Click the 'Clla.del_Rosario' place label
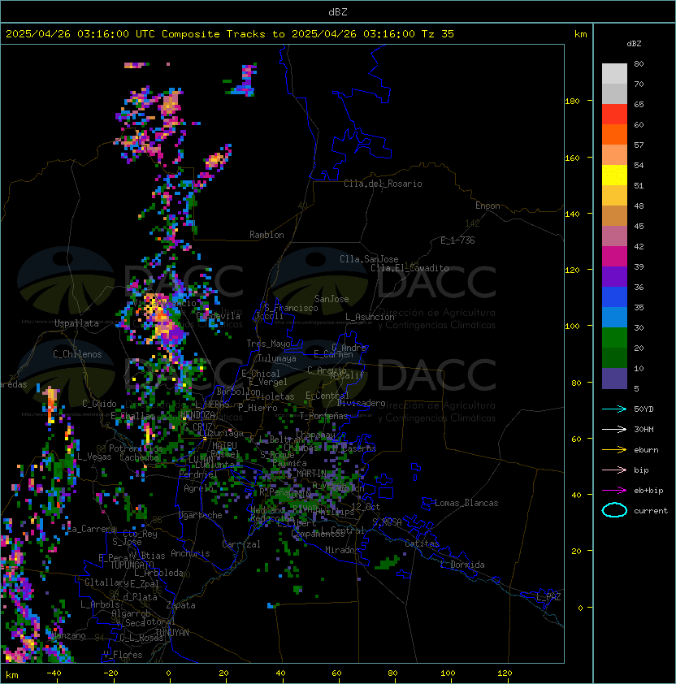 tap(383, 184)
